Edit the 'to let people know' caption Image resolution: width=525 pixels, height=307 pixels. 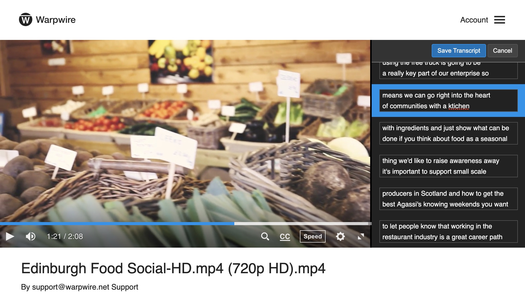click(x=448, y=232)
